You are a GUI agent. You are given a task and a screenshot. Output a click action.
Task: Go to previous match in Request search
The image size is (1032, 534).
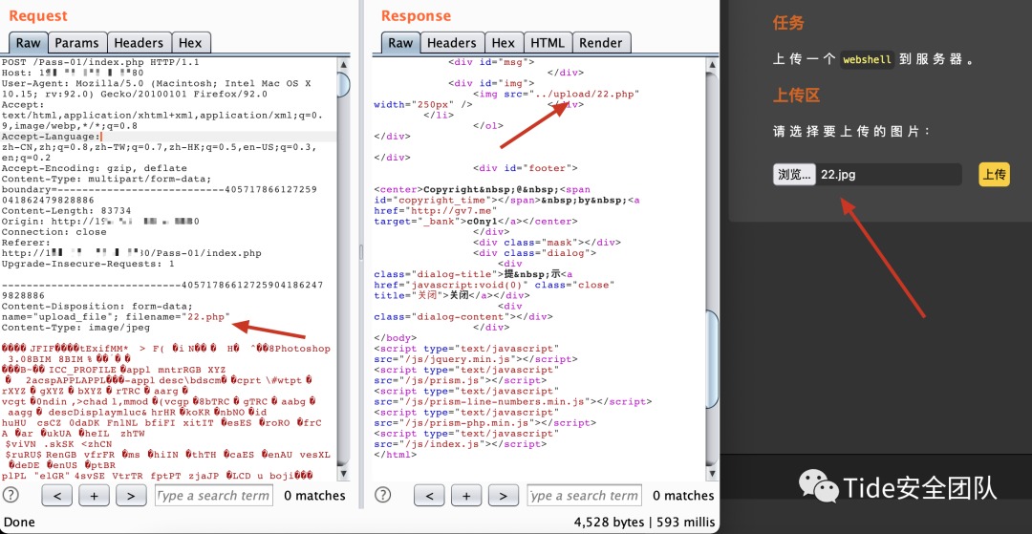56,495
